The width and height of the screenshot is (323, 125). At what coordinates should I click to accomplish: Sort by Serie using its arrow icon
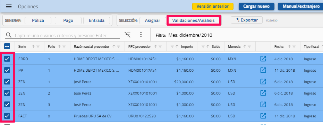pyautogui.click(x=33, y=46)
